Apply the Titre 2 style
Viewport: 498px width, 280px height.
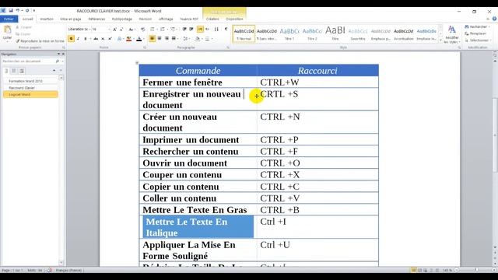pyautogui.click(x=312, y=33)
